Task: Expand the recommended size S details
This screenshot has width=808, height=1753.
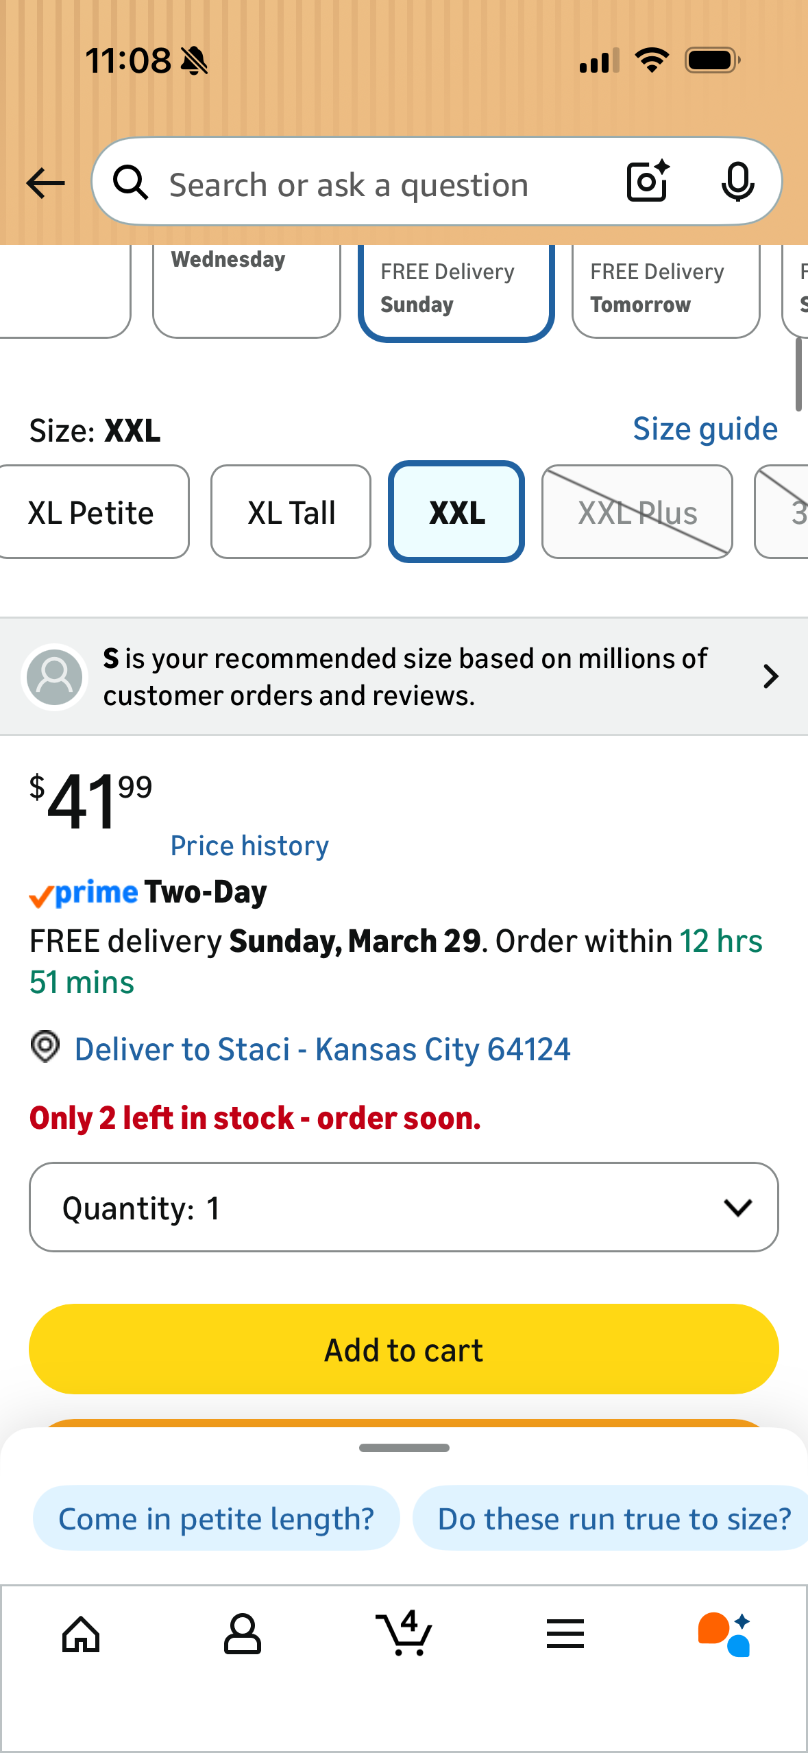Action: point(404,677)
